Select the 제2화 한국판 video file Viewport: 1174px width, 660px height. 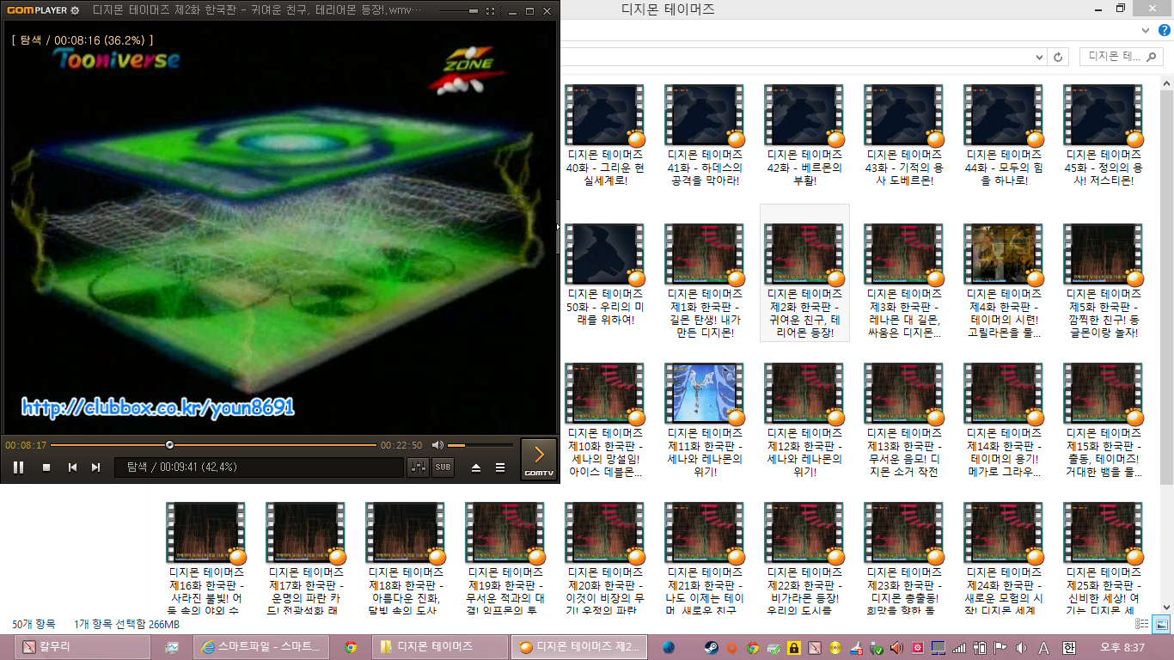pyautogui.click(x=804, y=273)
